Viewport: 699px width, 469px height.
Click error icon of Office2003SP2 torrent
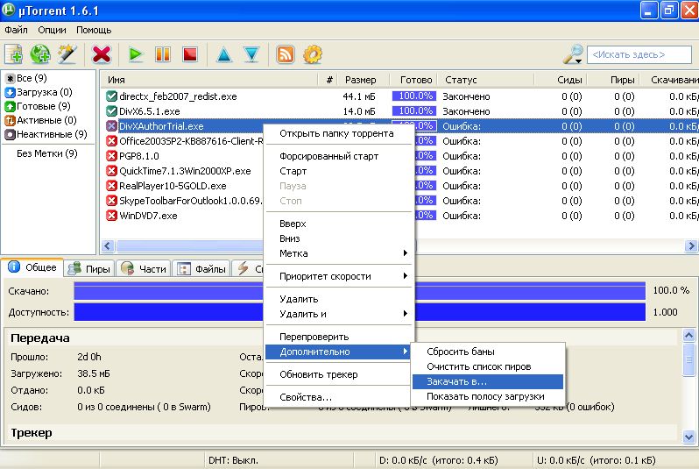pos(111,141)
